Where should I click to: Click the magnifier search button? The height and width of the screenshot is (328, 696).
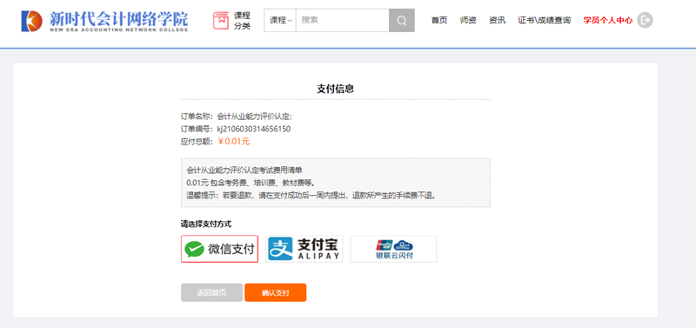[402, 20]
